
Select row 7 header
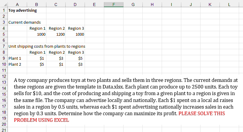[4, 46]
